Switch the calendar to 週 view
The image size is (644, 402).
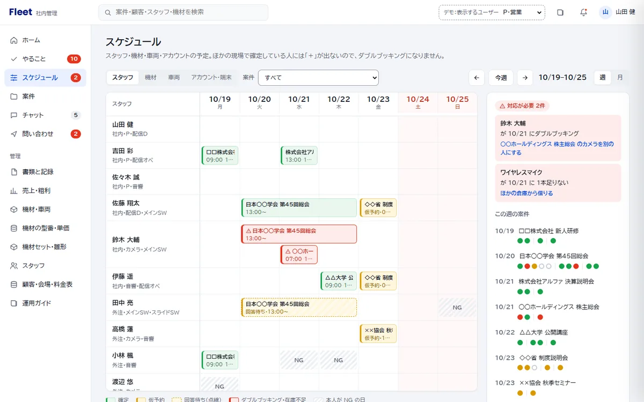click(x=603, y=78)
